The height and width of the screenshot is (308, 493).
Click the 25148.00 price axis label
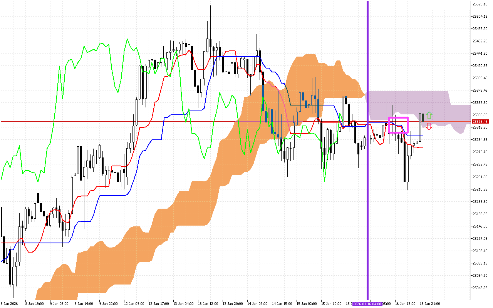click(480, 226)
